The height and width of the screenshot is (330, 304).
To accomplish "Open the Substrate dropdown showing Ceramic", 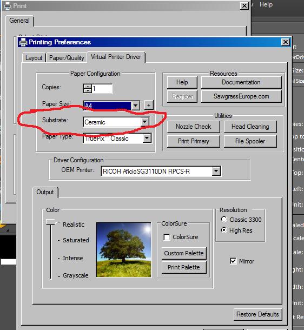I will (x=145, y=122).
